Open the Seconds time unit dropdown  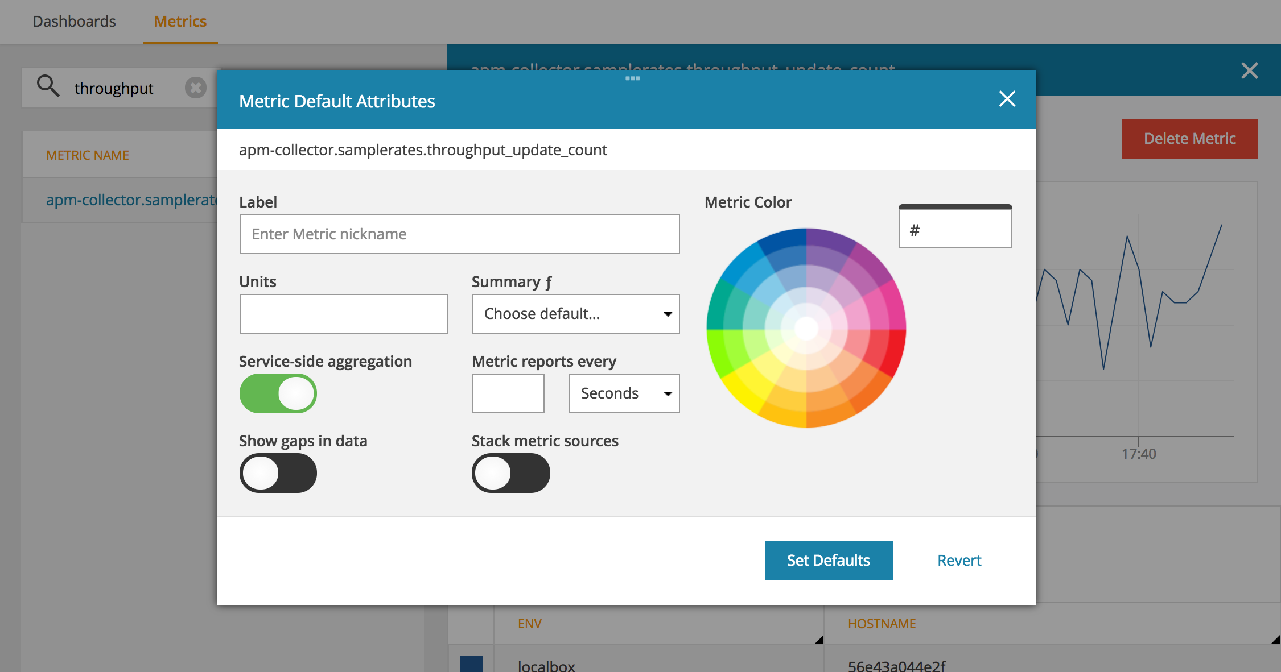point(624,393)
